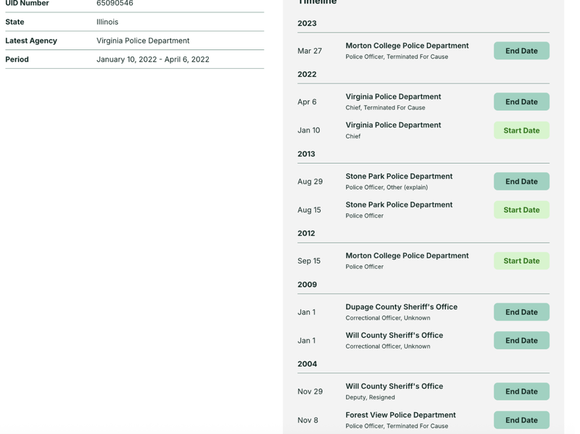Click the End Date button for Stone Park Aug 29
580x434 pixels.
[521, 181]
